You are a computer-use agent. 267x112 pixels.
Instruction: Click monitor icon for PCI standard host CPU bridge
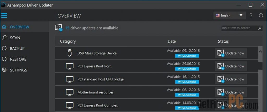click(x=69, y=79)
